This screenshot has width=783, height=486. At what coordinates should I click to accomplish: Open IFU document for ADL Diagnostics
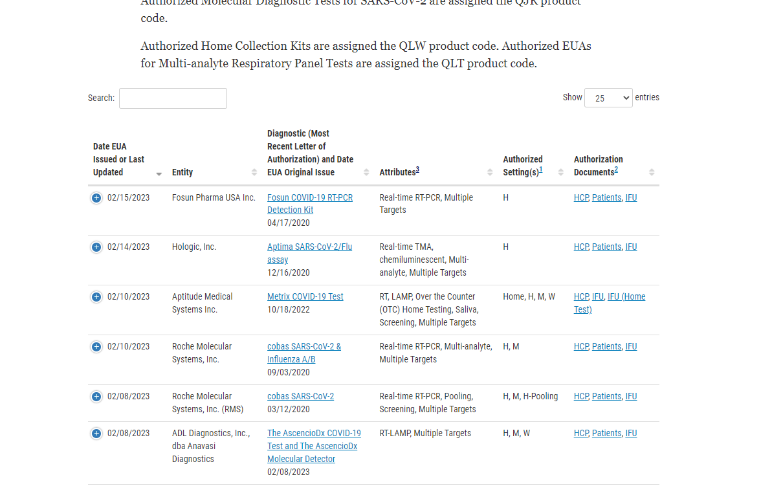(x=631, y=433)
